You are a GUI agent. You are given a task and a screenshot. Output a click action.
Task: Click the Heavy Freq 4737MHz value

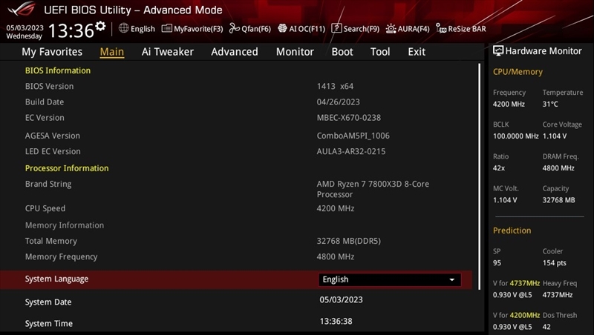(558, 295)
